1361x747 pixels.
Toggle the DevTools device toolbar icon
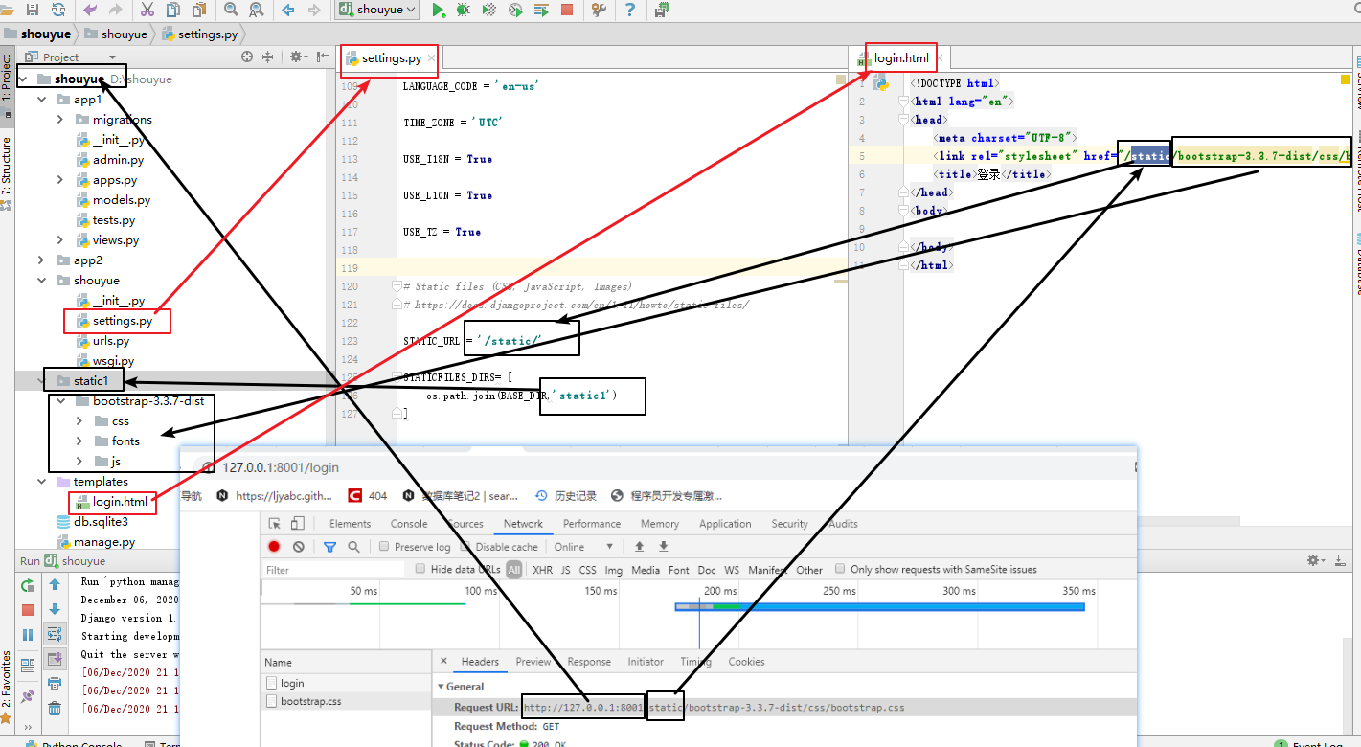[x=298, y=524]
